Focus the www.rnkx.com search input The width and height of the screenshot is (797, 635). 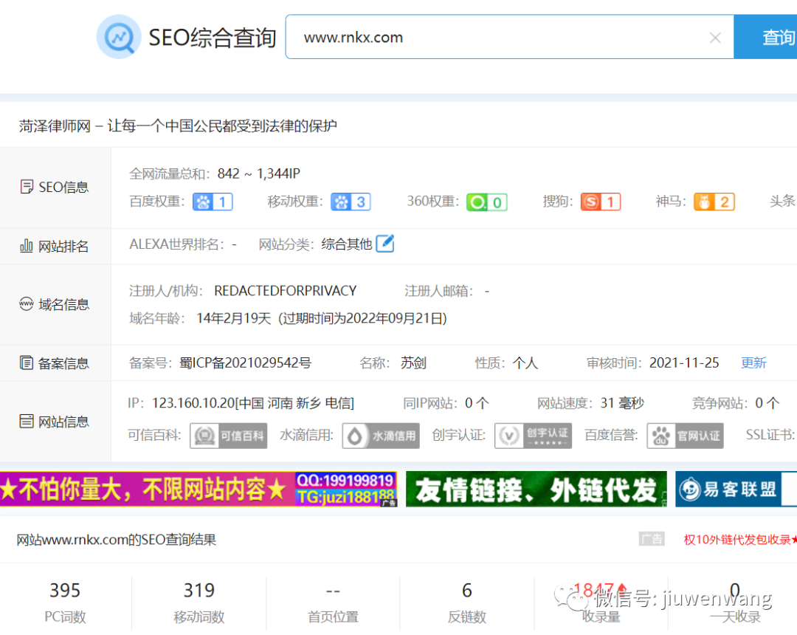509,37
